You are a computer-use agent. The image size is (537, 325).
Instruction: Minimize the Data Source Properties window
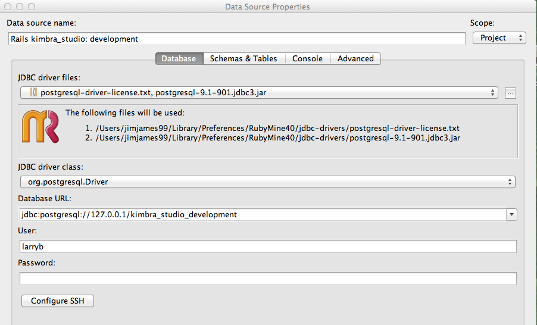click(20, 7)
